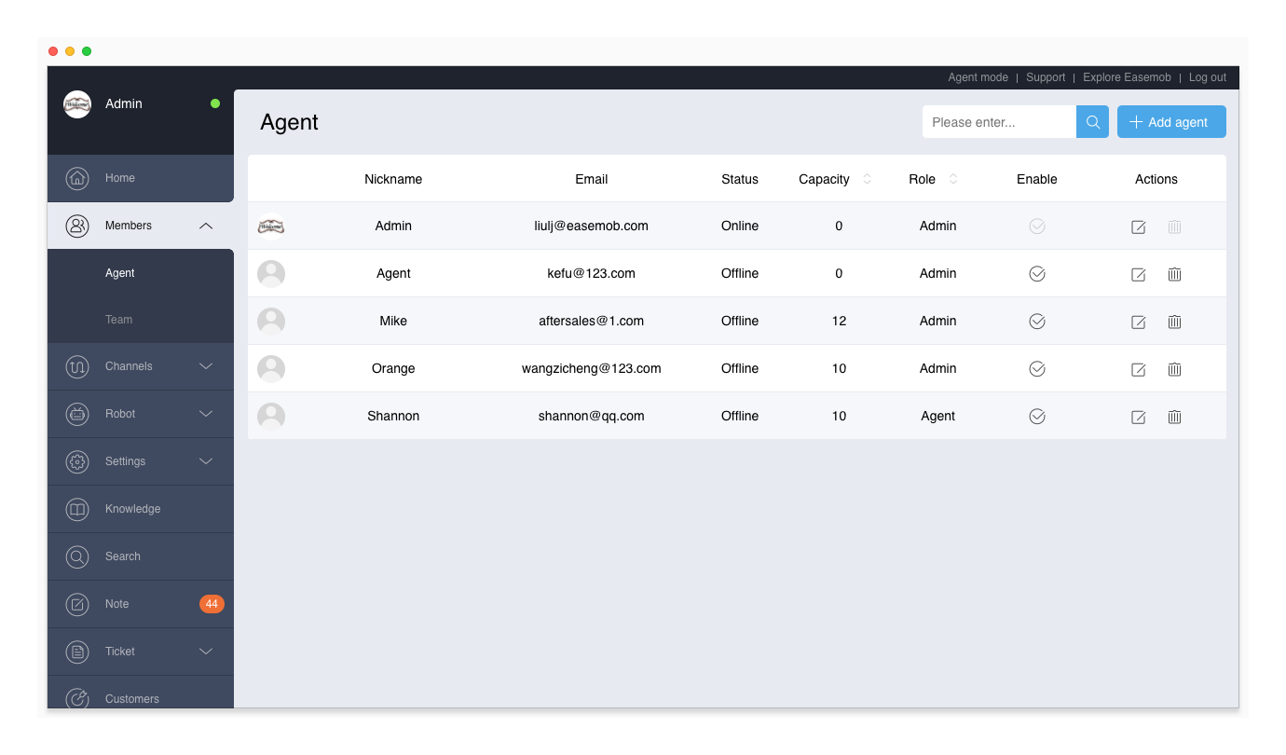Toggle enable checkmark for Shannon
Viewport: 1286px width, 755px height.
(x=1037, y=416)
